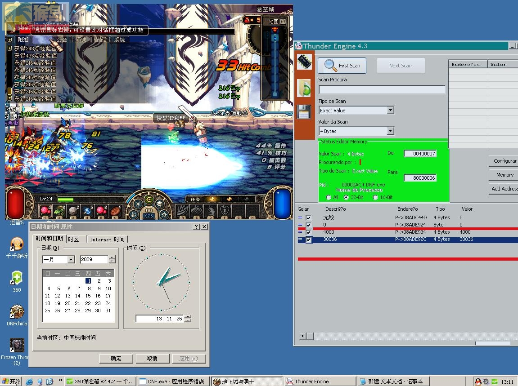The height and width of the screenshot is (386, 518).
Task: Select the 公会 chat tab in game
Action: [62, 40]
